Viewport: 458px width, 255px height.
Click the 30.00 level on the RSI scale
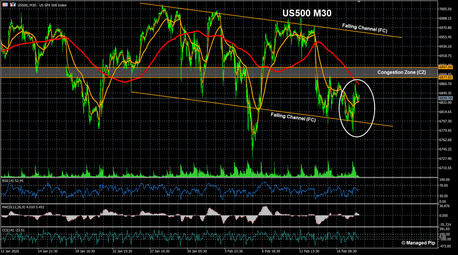coord(443,196)
